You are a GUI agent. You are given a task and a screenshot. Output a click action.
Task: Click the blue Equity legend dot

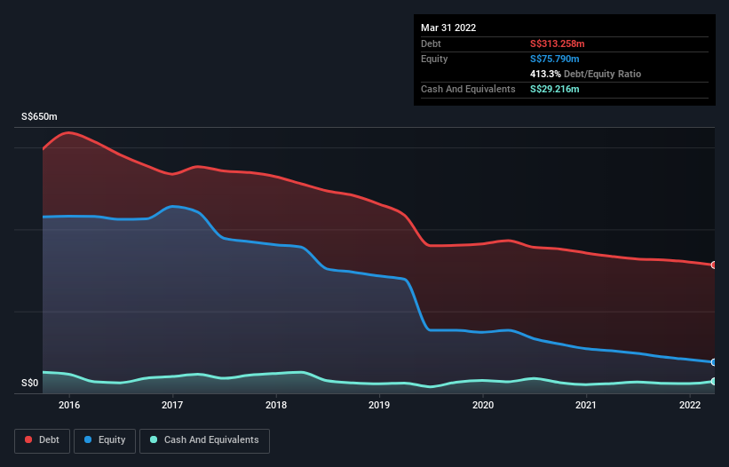88,439
